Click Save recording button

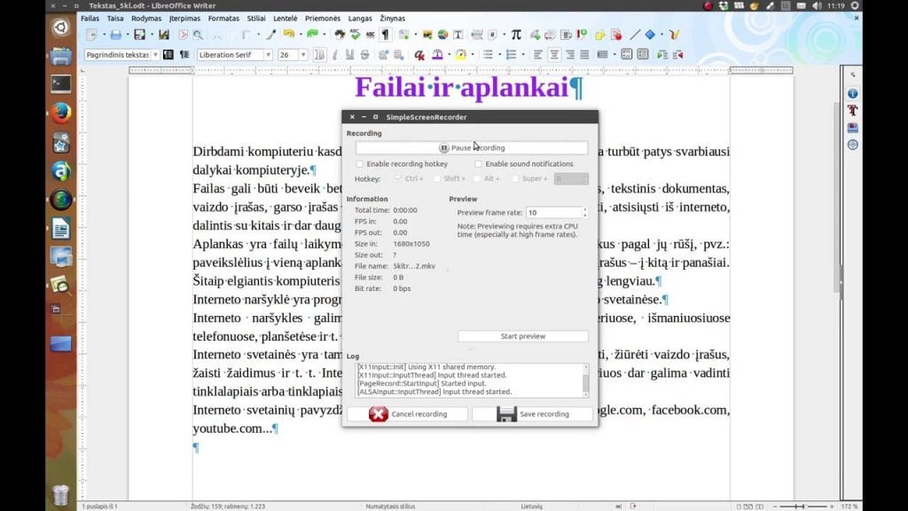[x=532, y=413]
